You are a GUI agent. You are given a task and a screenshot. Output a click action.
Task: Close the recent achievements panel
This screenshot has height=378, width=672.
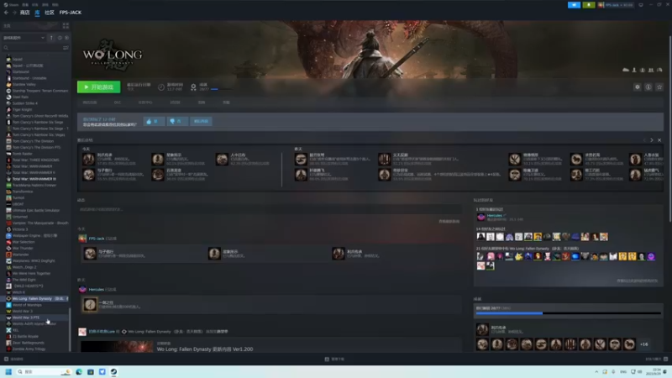[659, 140]
